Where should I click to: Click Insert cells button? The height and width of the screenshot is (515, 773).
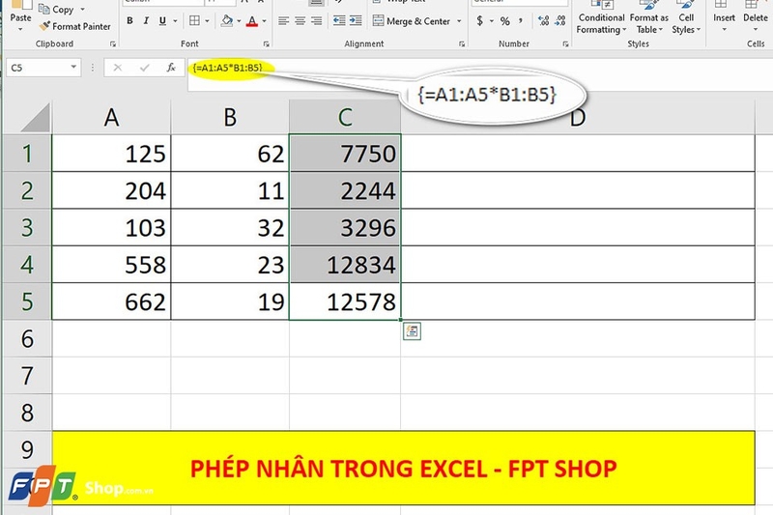pos(724,17)
